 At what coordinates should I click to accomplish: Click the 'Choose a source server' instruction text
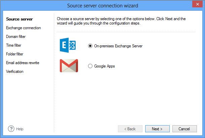[x=121, y=21]
